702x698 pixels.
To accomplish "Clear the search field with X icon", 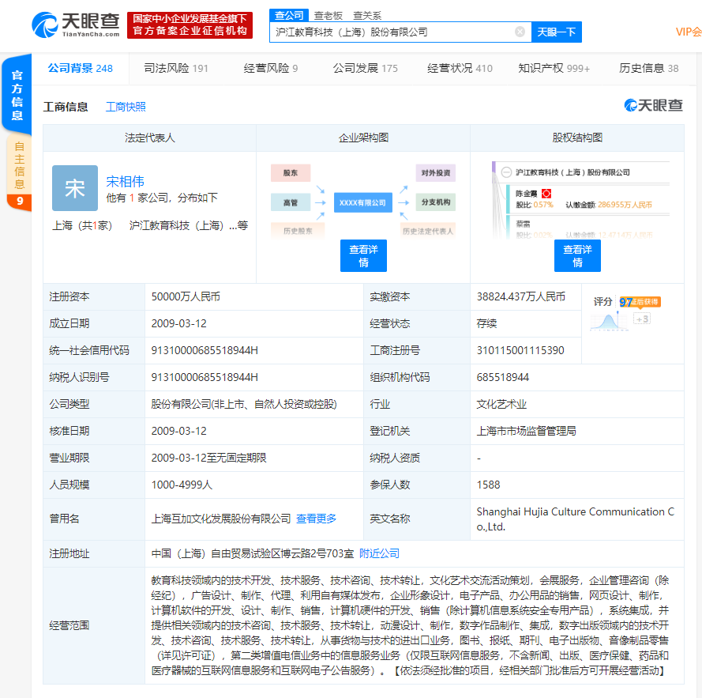I will [520, 32].
